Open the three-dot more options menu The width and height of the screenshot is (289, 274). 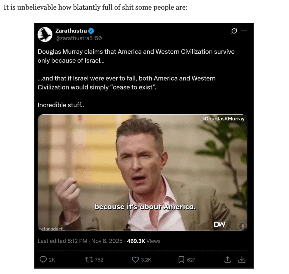[x=244, y=31]
